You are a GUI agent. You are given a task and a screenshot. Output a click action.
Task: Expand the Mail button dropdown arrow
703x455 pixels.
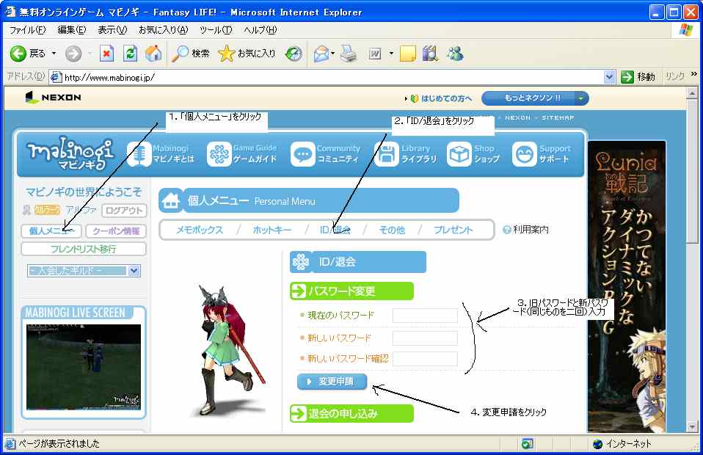pos(332,54)
